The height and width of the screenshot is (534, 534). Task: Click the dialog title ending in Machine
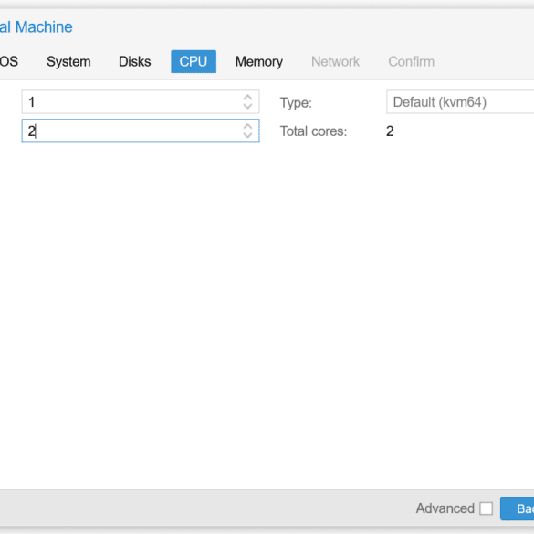(x=37, y=26)
